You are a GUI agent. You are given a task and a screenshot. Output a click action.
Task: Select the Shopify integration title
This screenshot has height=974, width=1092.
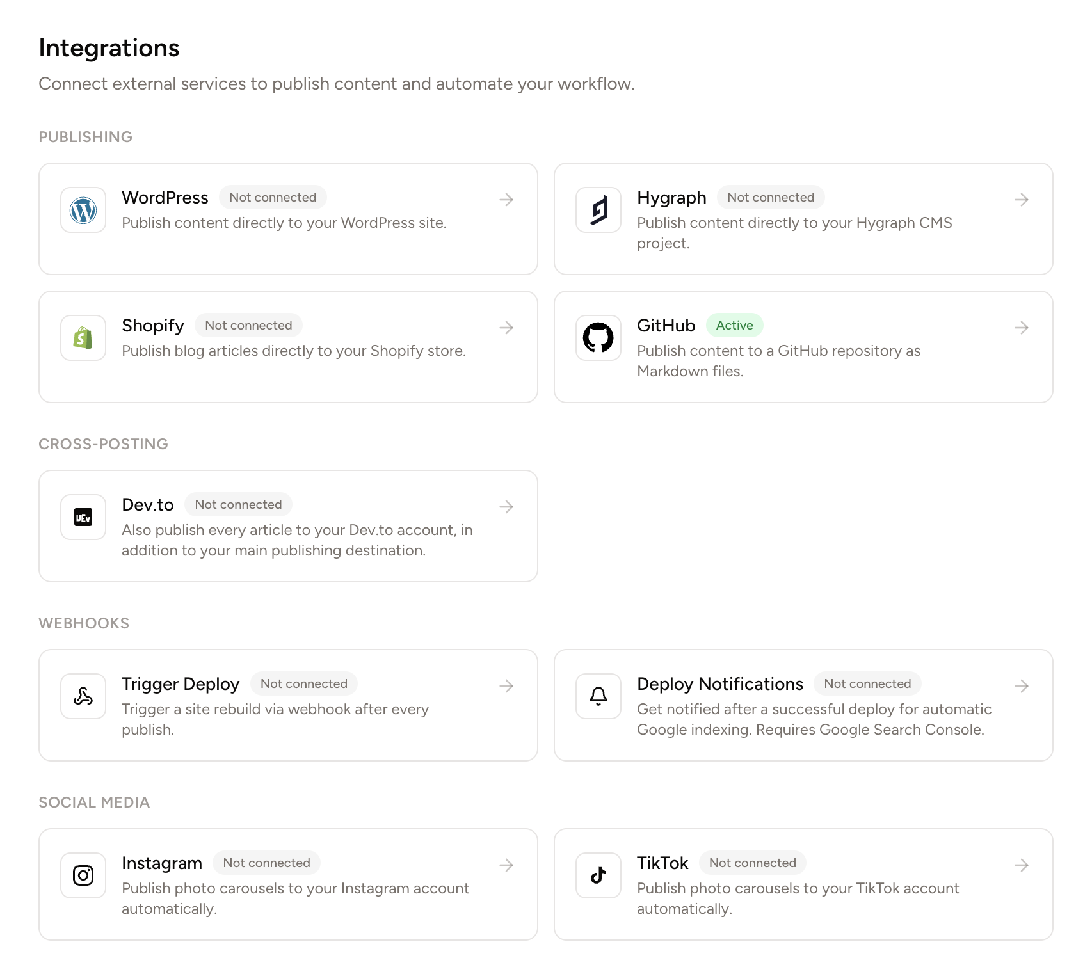click(x=153, y=326)
